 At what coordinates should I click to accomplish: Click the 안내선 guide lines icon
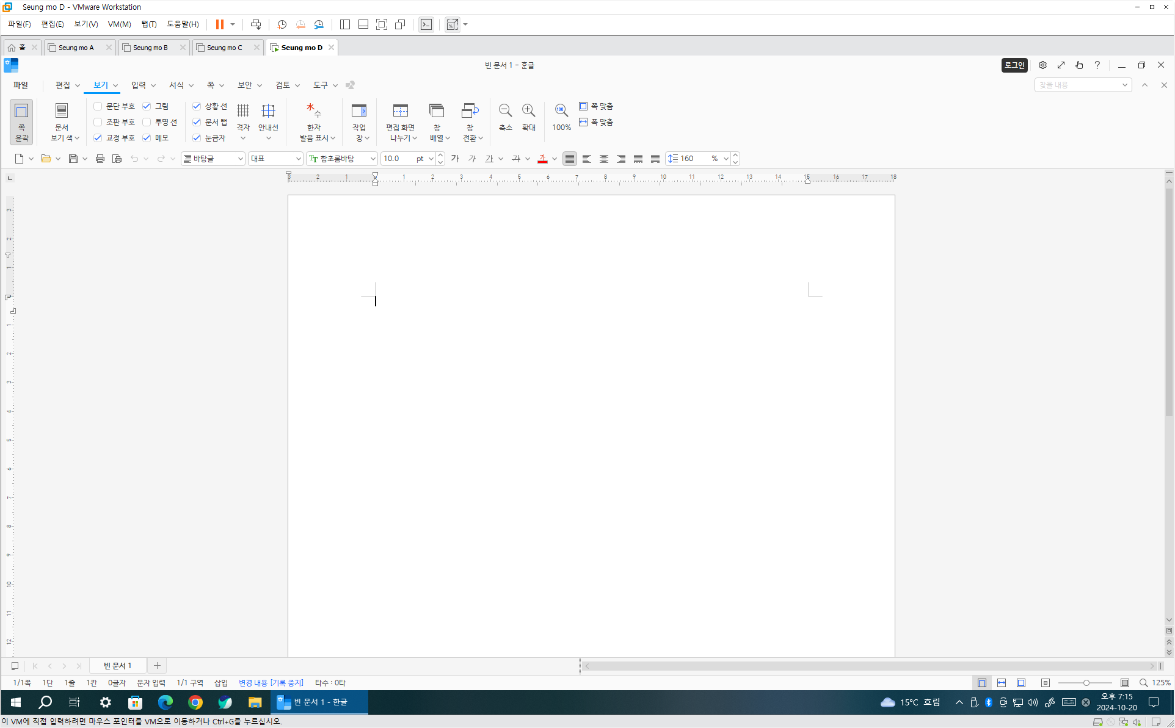click(268, 111)
